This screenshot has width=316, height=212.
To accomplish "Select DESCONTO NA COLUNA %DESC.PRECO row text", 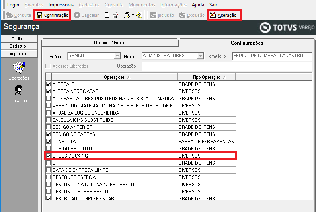I will tap(93, 185).
